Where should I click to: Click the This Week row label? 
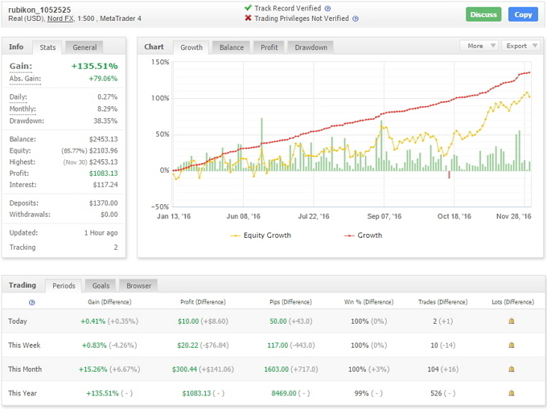coord(24,346)
